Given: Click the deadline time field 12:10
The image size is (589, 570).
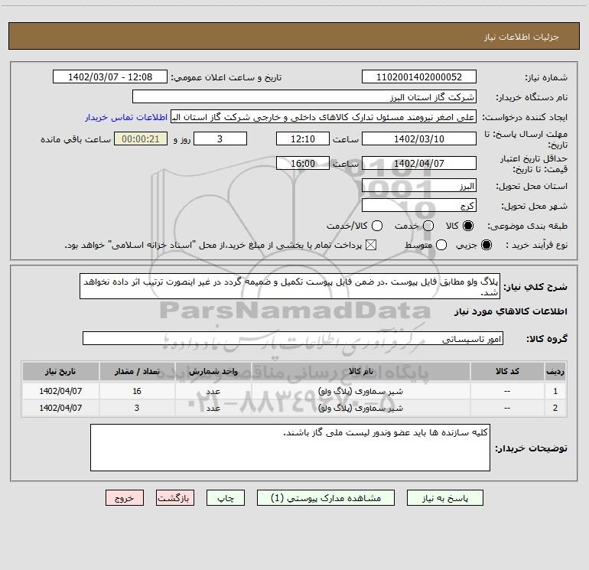Looking at the screenshot, I should pyautogui.click(x=303, y=138).
